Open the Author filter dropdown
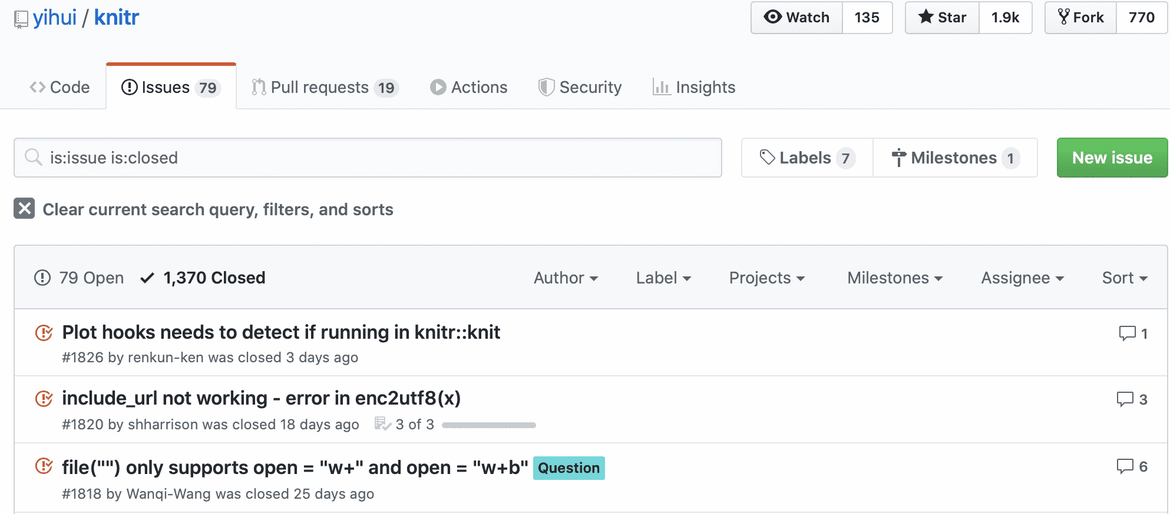 click(x=566, y=278)
